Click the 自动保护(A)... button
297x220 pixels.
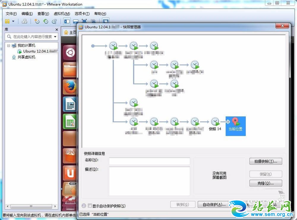(x=214, y=205)
